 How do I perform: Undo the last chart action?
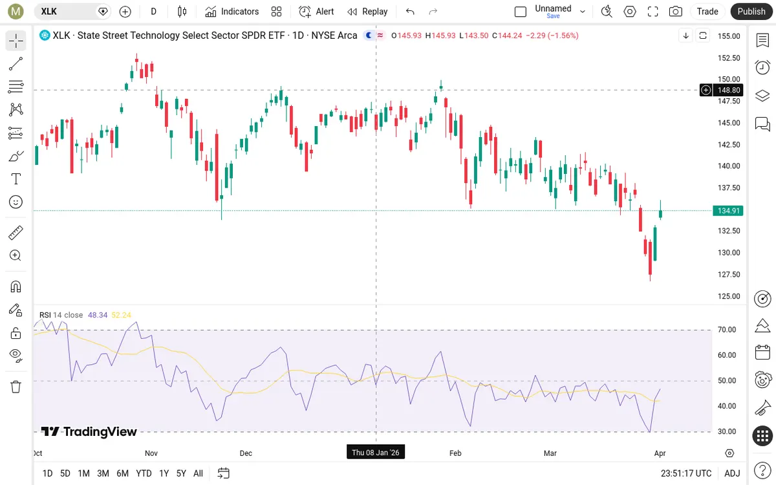point(410,12)
